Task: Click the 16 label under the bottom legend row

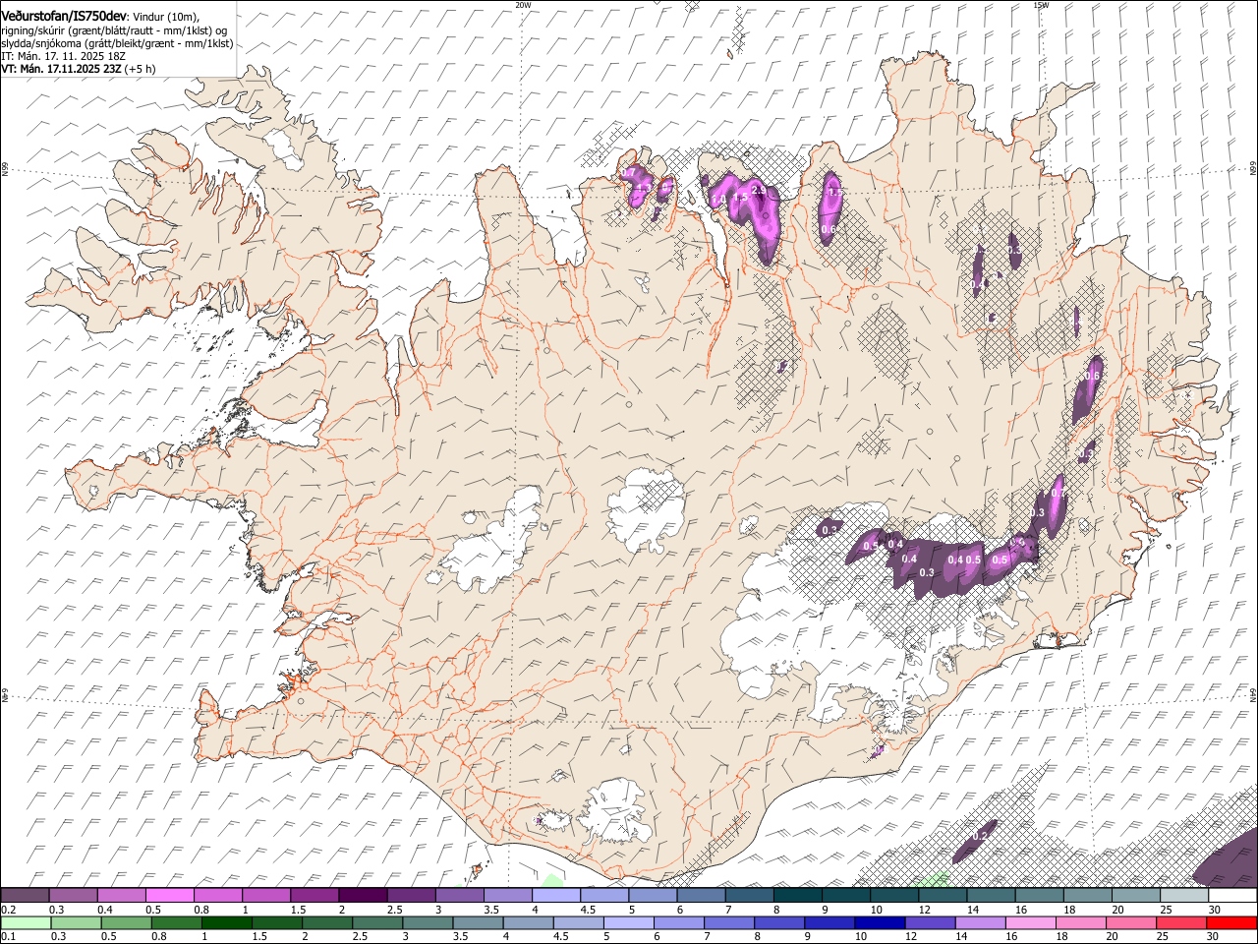Action: 1011,937
